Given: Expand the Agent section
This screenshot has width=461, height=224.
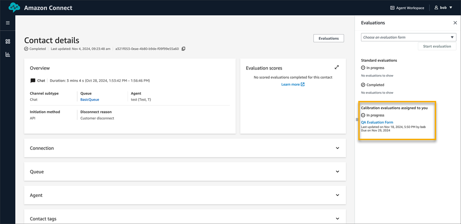Looking at the screenshot, I should point(337,195).
